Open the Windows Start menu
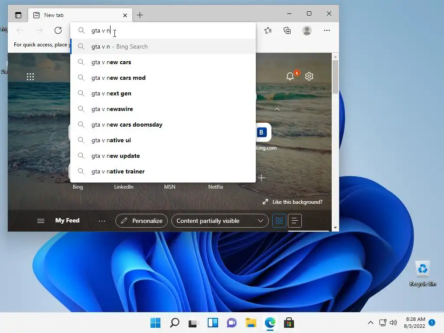Image resolution: width=444 pixels, height=333 pixels. point(156,323)
